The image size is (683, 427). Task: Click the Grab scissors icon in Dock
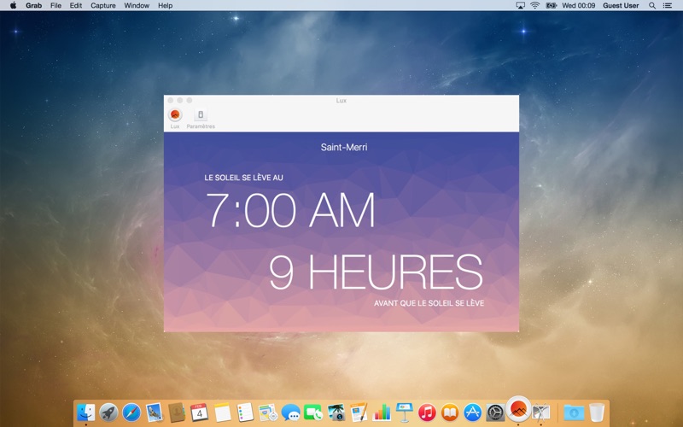pos(541,412)
